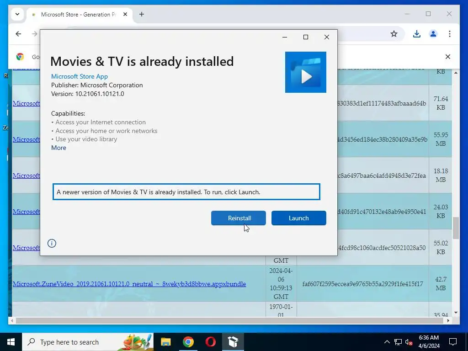
Task: Open Windows Start menu
Action: [x=11, y=342]
